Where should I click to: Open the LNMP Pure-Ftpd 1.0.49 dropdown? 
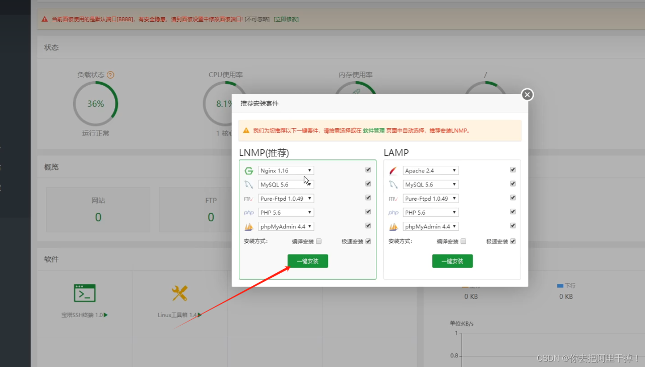coord(286,199)
